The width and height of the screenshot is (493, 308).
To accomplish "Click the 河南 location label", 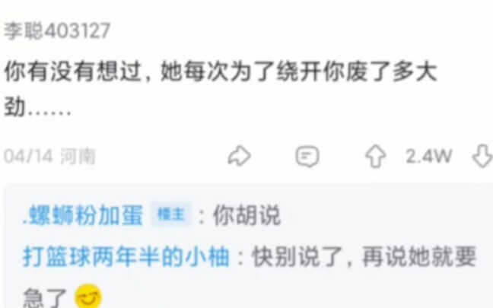I will [x=78, y=156].
